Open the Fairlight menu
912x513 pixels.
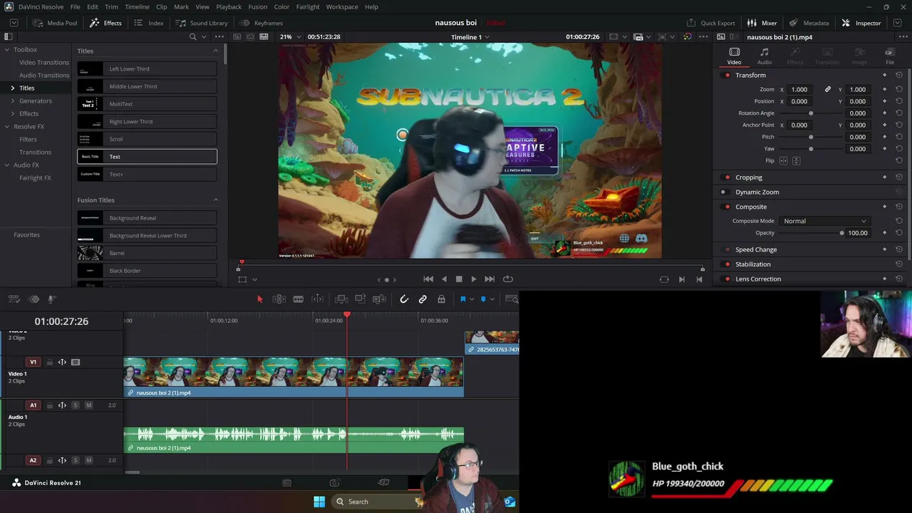pyautogui.click(x=308, y=7)
